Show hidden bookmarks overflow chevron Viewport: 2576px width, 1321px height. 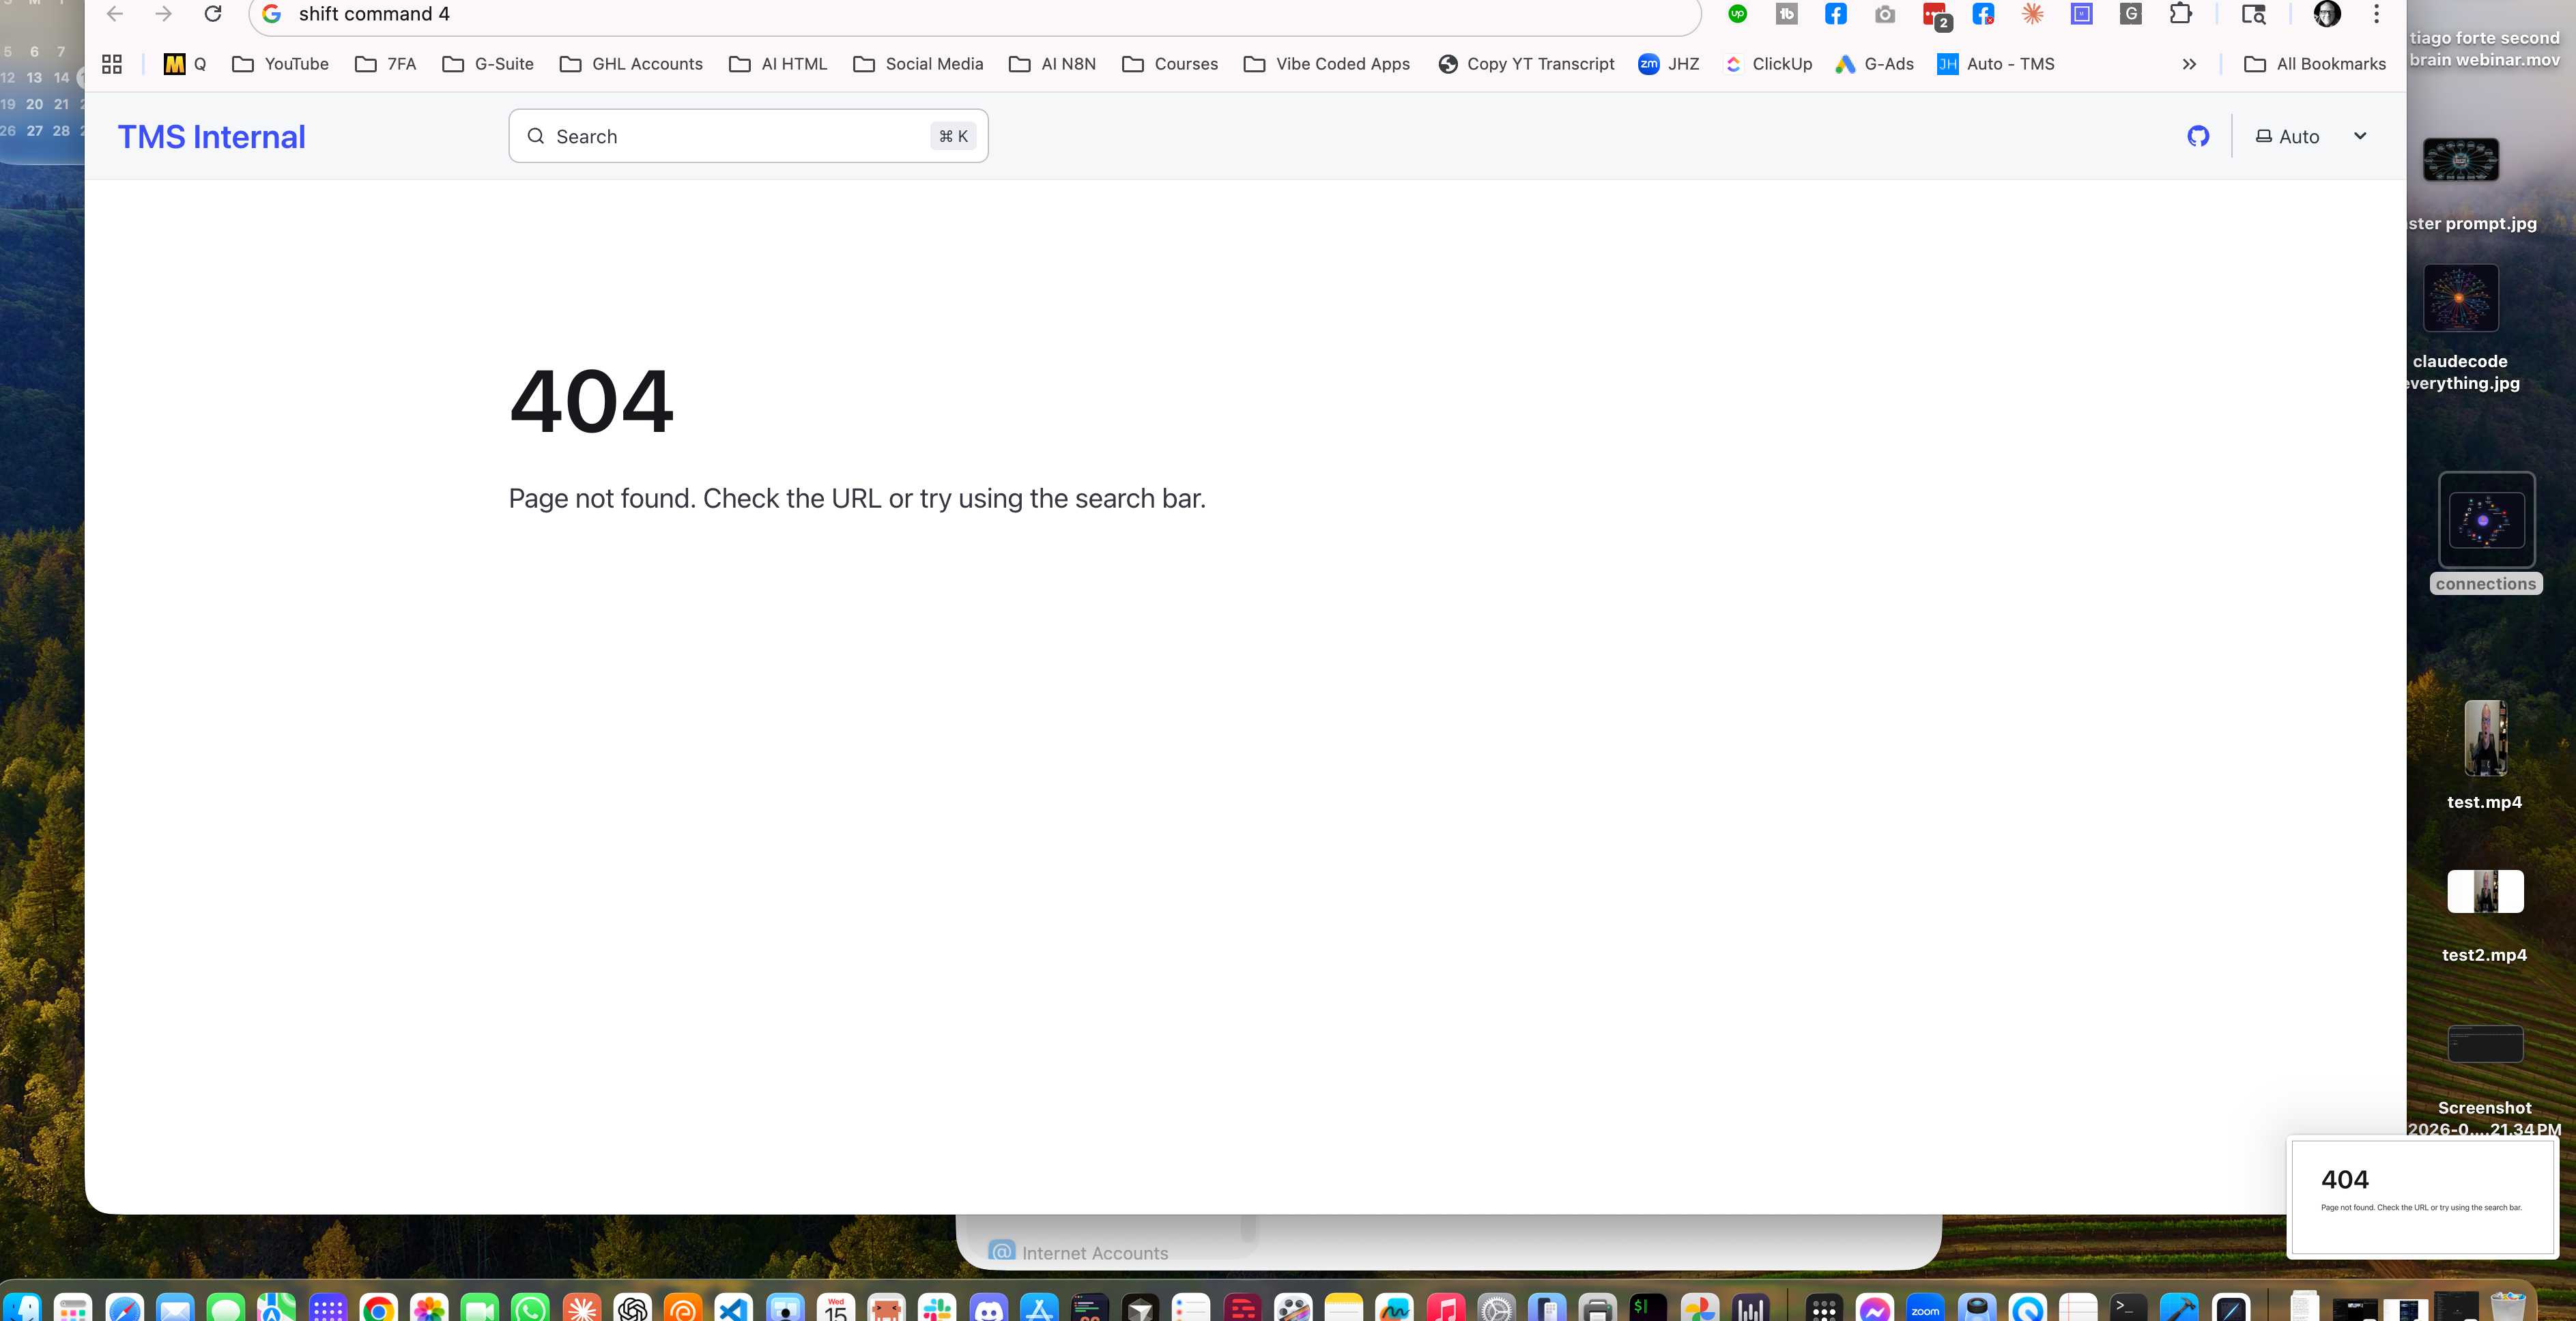tap(2189, 64)
